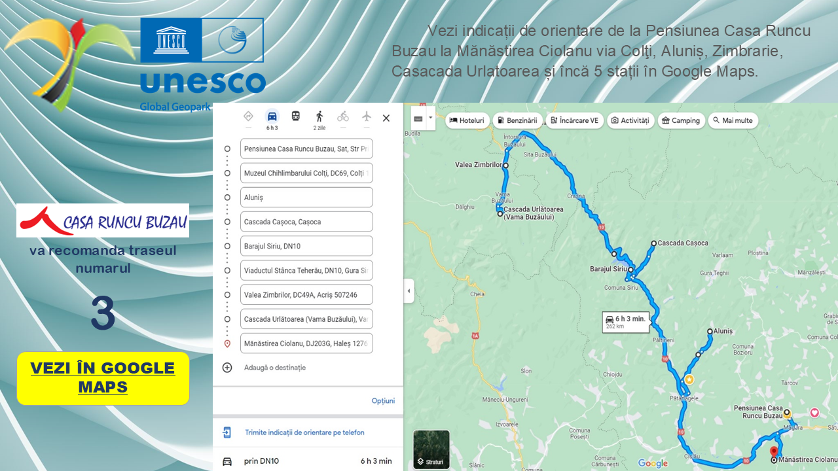The image size is (838, 471).
Task: Choose the walking travel mode
Action: (319, 116)
